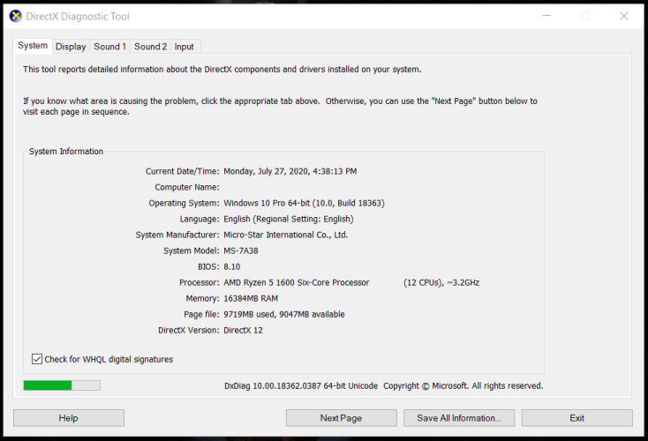Click '9719MB used, 9047MB available' text

(284, 315)
